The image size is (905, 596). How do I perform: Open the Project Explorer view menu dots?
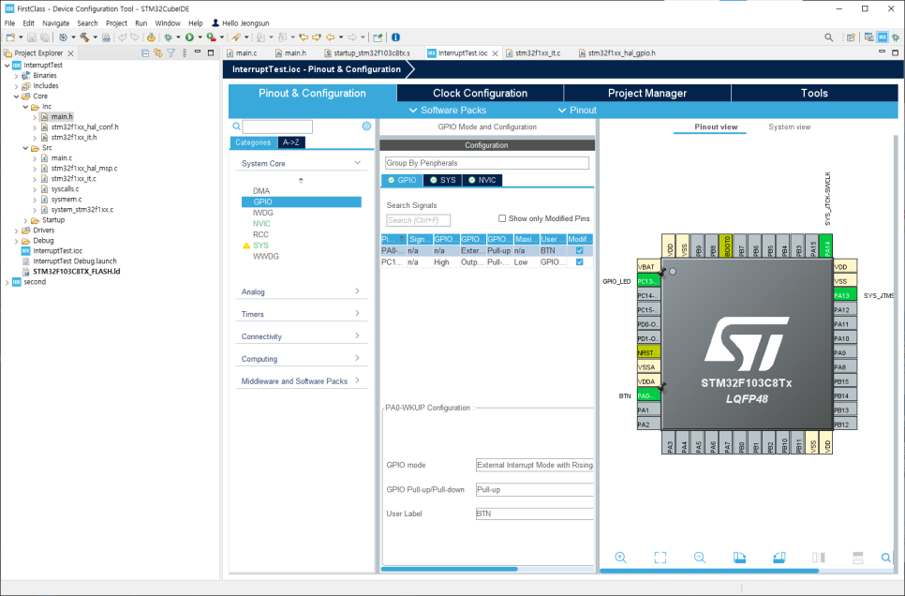coord(185,53)
